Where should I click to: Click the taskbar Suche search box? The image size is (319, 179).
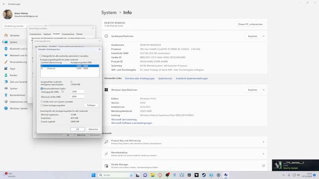[115, 175]
